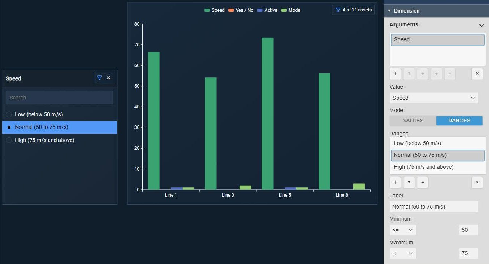Toggle the Speed series in the chart legend
The height and width of the screenshot is (264, 489).
215,10
